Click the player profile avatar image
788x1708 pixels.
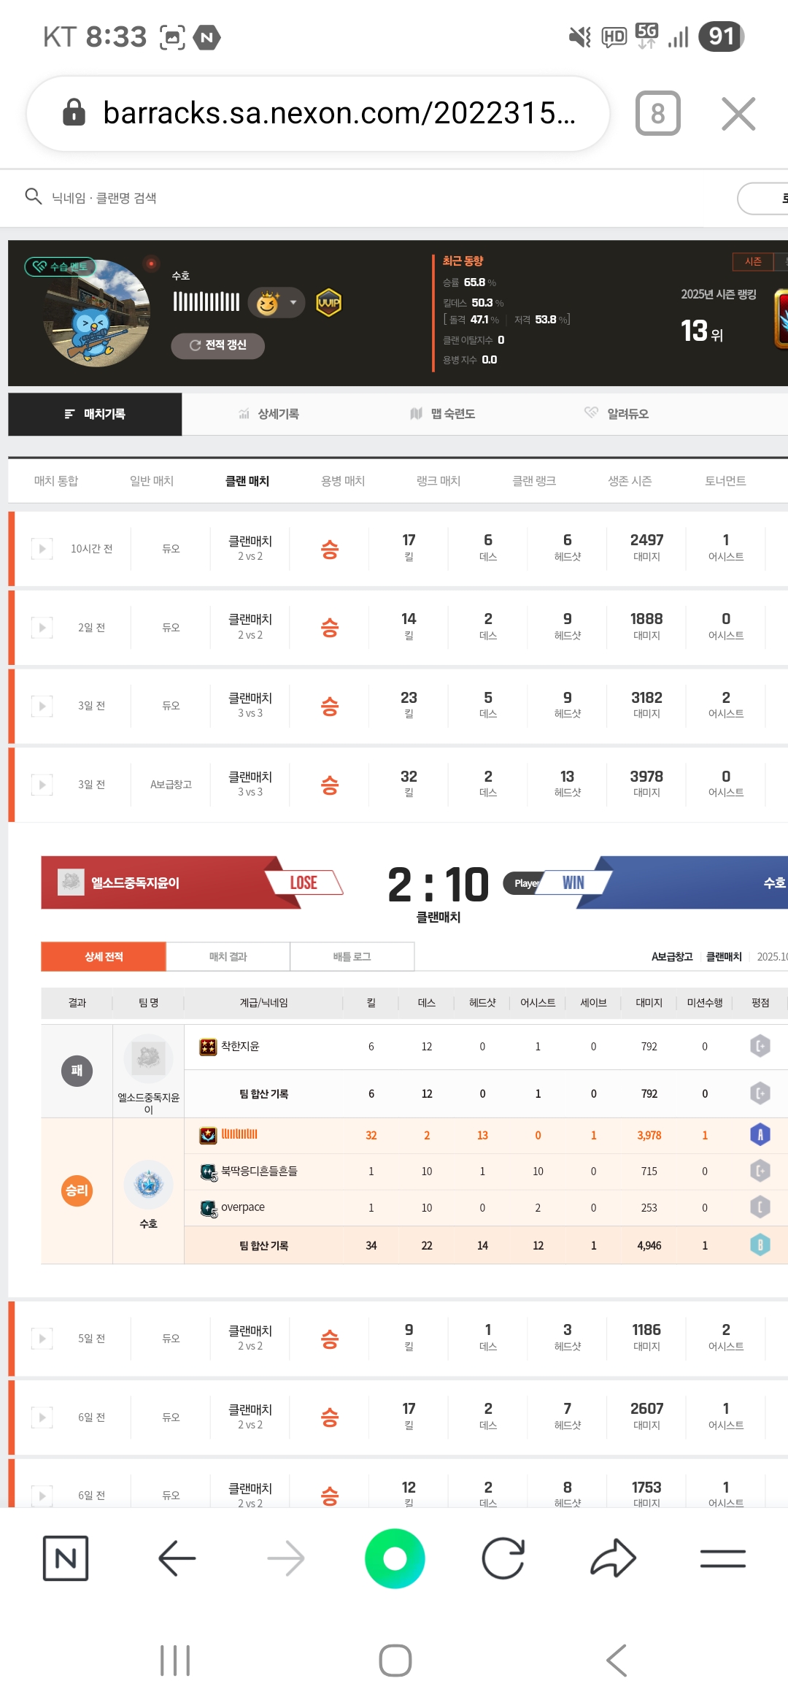(x=97, y=312)
